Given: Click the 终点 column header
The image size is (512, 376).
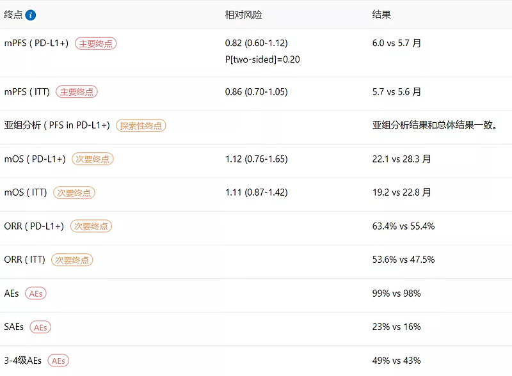Looking at the screenshot, I should coord(13,15).
